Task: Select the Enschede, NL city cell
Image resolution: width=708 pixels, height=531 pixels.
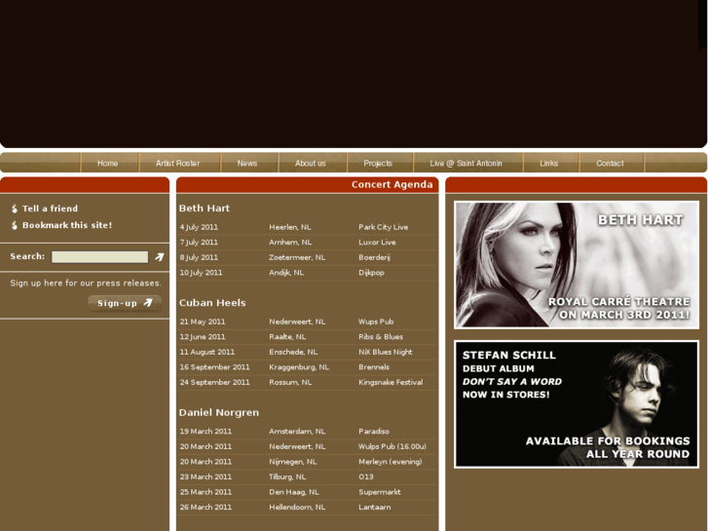Action: [293, 352]
